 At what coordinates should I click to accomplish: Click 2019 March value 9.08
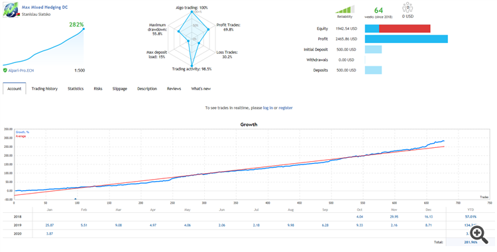click(118, 225)
